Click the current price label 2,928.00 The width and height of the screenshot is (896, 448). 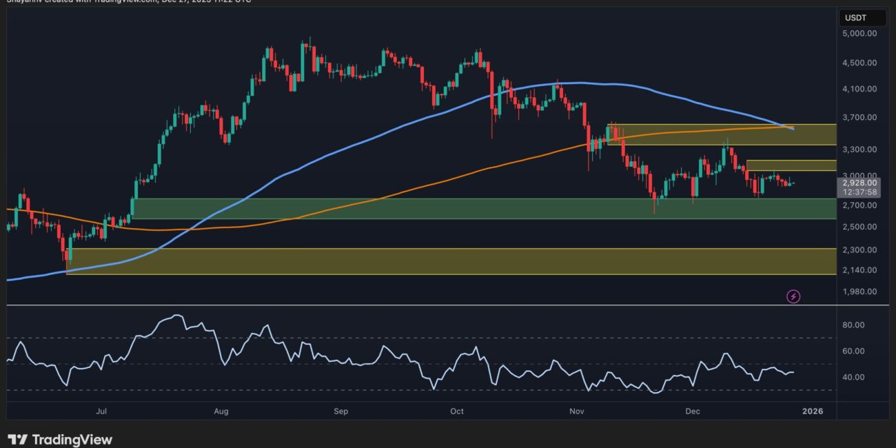[858, 183]
